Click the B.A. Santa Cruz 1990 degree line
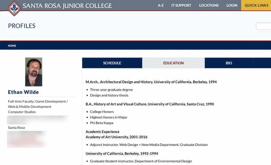Screen dimensions: 271x165 [150, 104]
